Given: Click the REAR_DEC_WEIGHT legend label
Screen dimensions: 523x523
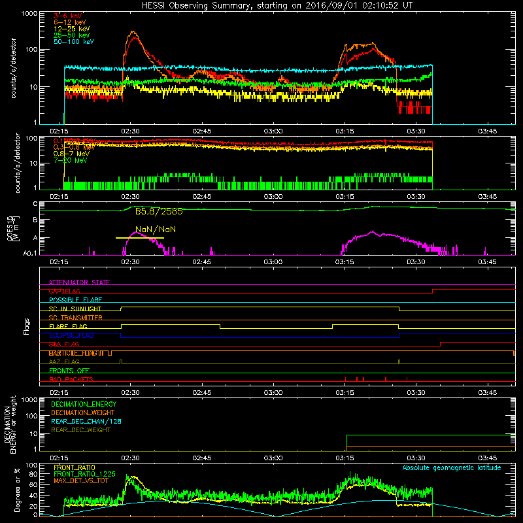Looking at the screenshot, I should (80, 430).
